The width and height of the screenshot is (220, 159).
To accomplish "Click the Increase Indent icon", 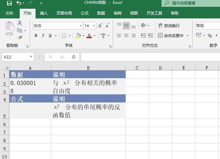I will point(151,36).
